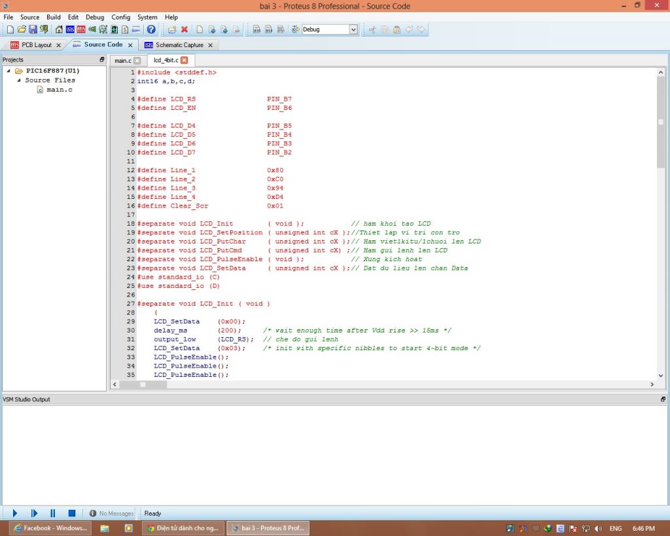This screenshot has height=536, width=670.
Task: Select the Source Code tab
Action: [103, 45]
